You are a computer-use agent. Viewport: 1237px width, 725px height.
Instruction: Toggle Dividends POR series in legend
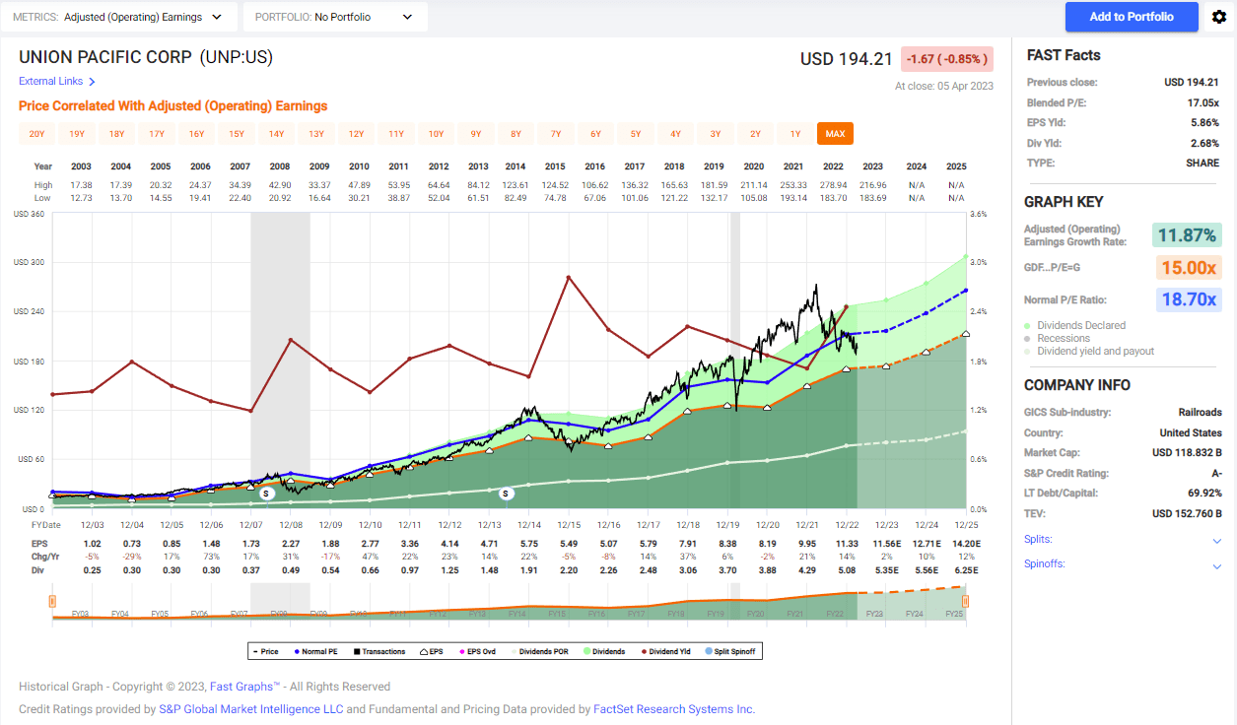pos(540,651)
